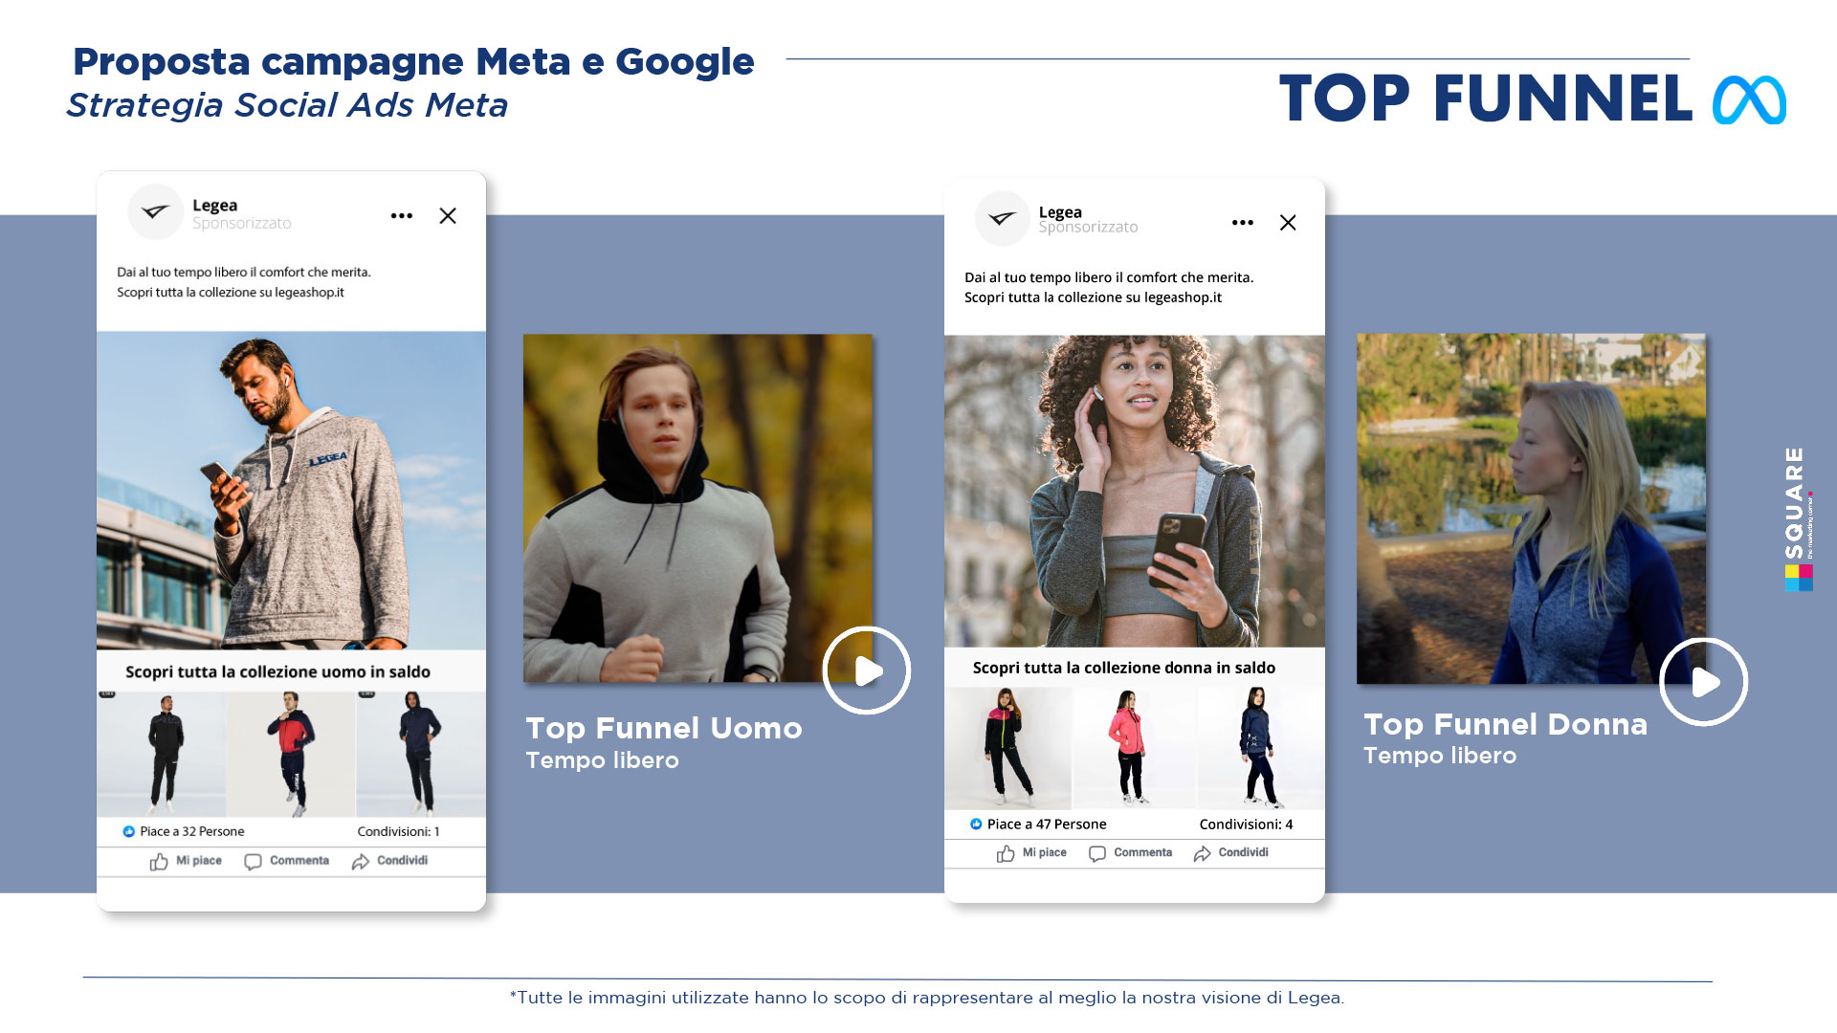Click the main photo of curly-haired woman with phone

point(1135,491)
